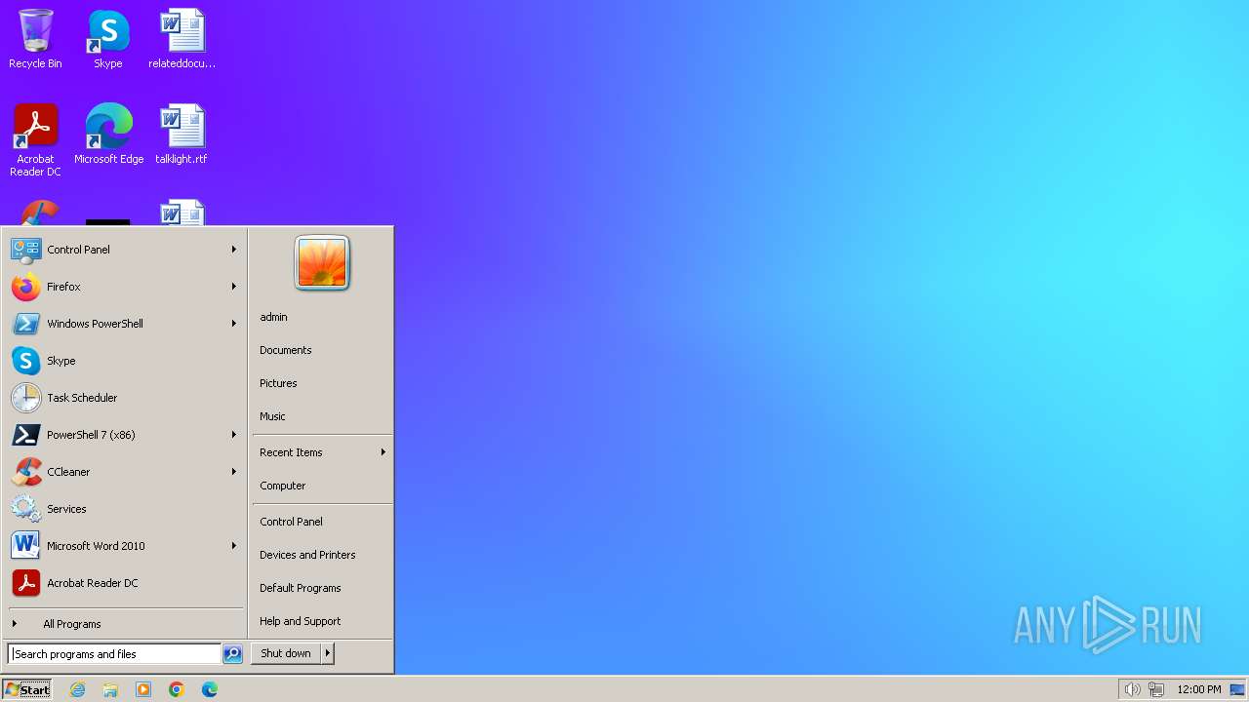Click the Control Panel icon in Start menu
The height and width of the screenshot is (702, 1249).
pyautogui.click(x=26, y=250)
